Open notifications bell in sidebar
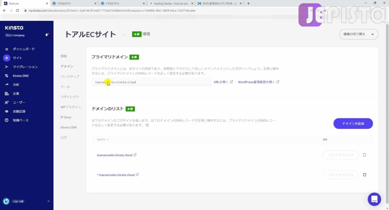Screen dimensions: 389x210 pos(47,34)
